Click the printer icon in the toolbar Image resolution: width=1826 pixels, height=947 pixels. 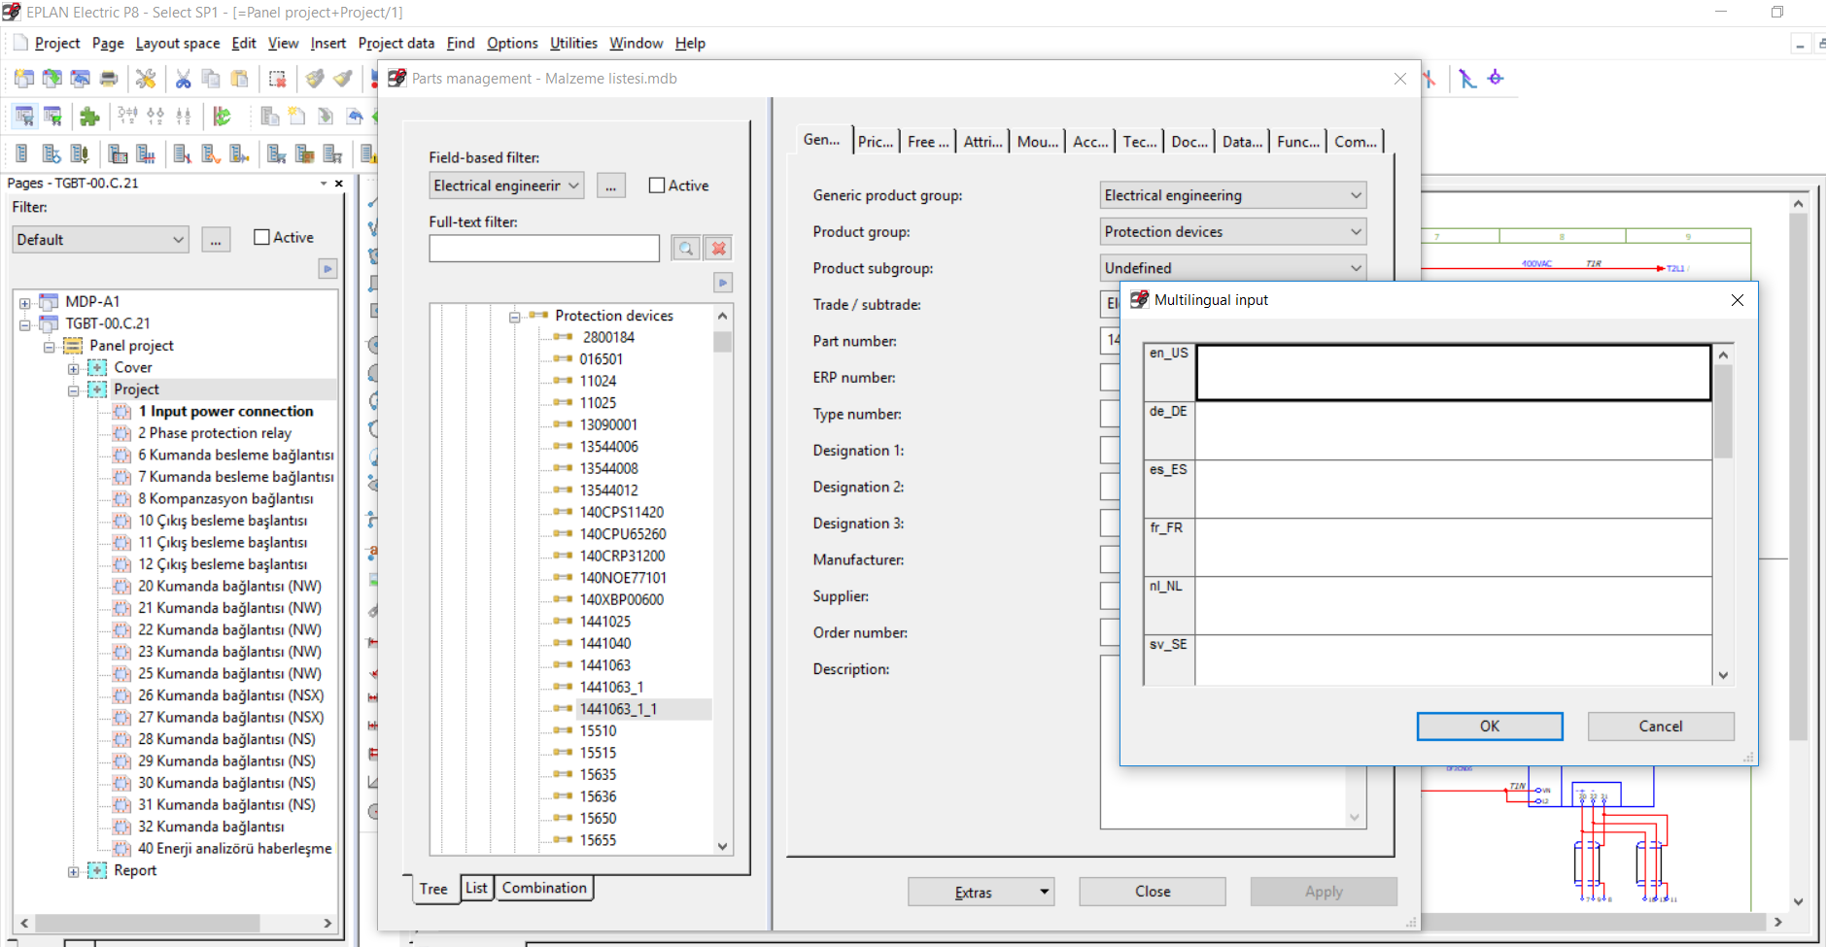coord(109,79)
